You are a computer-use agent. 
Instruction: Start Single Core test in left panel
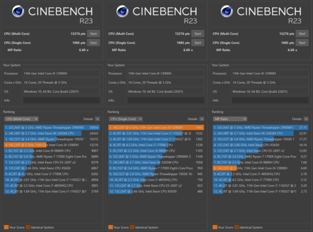pyautogui.click(x=94, y=43)
